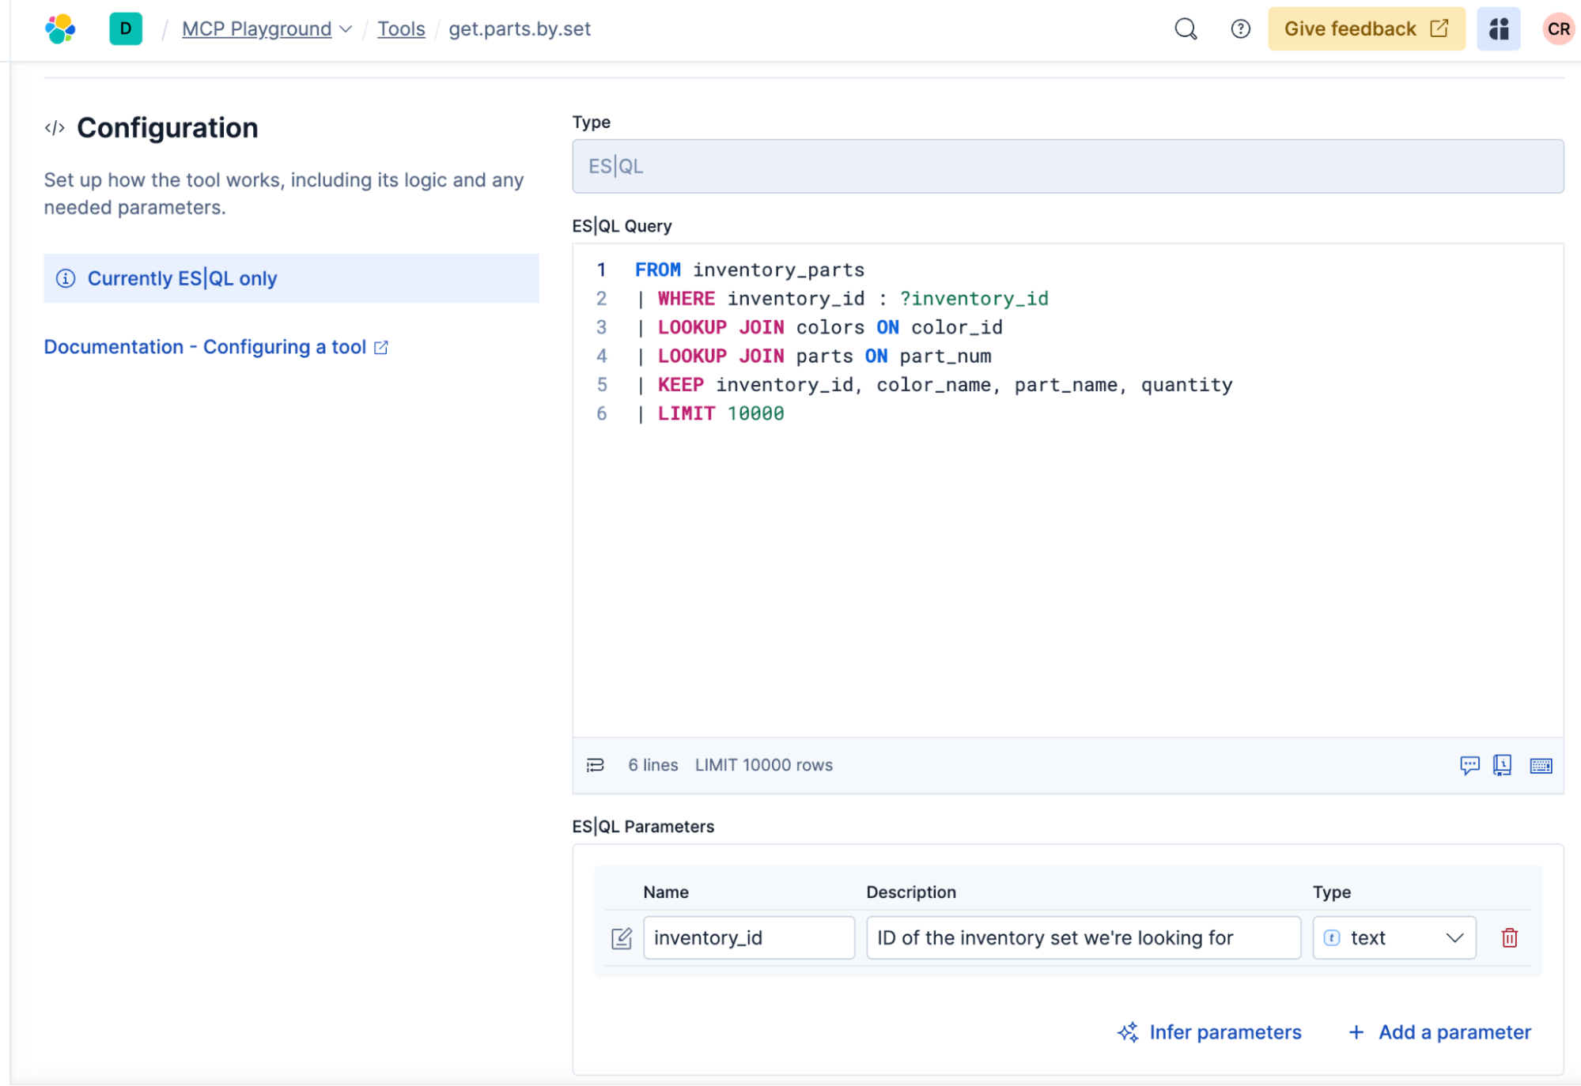Go to Tools breadcrumb

click(401, 29)
